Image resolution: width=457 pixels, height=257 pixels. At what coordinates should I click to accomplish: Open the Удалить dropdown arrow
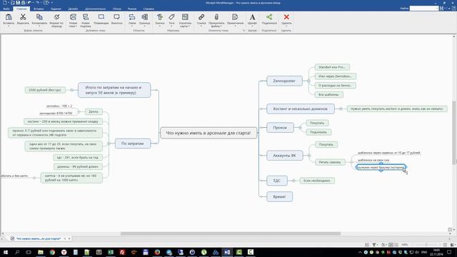(x=286, y=26)
